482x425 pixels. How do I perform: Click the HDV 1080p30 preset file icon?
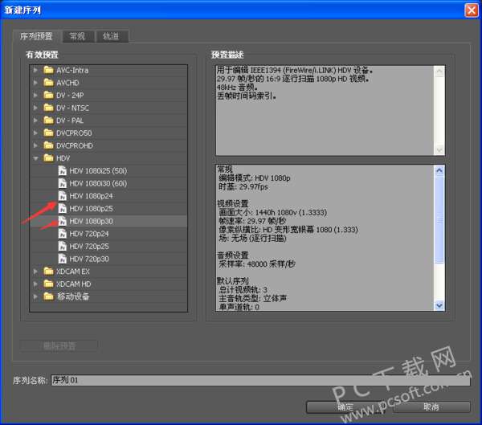pyautogui.click(x=63, y=221)
